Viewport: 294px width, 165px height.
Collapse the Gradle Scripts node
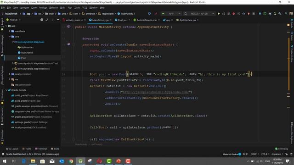6,90
